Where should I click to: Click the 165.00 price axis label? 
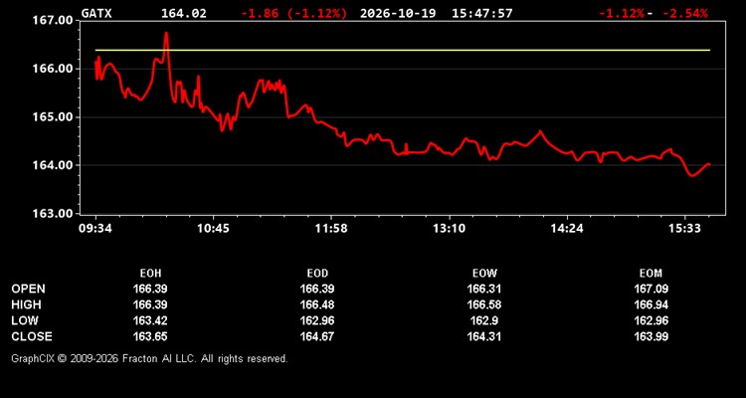(52, 117)
